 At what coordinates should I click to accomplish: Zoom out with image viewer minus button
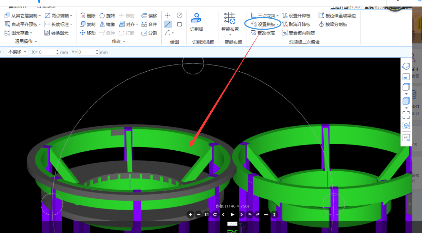[199, 214]
